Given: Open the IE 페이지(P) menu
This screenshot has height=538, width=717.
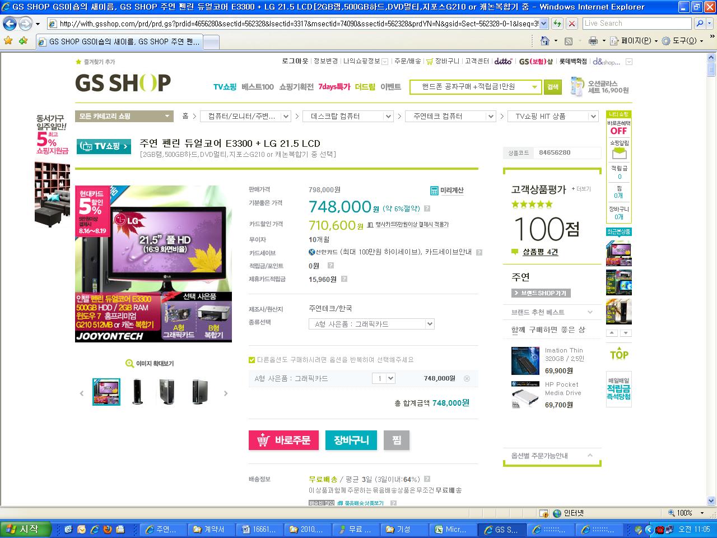Looking at the screenshot, I should pos(633,41).
